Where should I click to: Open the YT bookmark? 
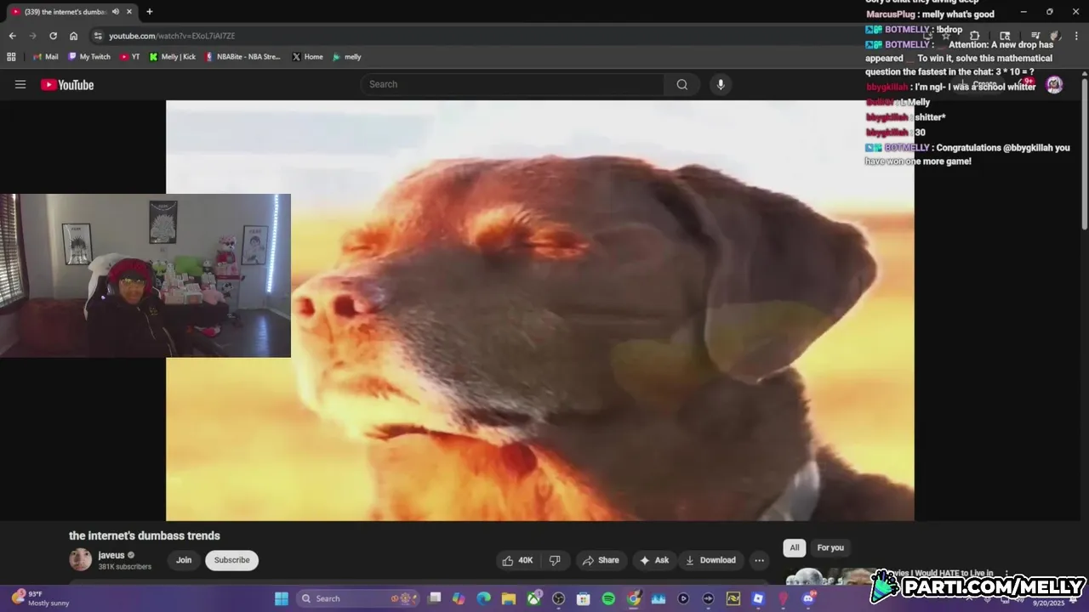(x=129, y=57)
